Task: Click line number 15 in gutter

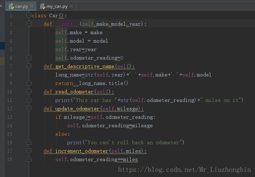Action: (x=10, y=134)
